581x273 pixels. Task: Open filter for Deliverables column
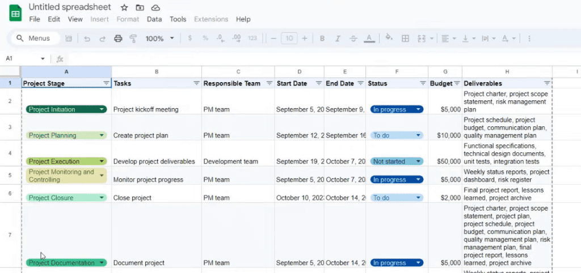tap(547, 83)
